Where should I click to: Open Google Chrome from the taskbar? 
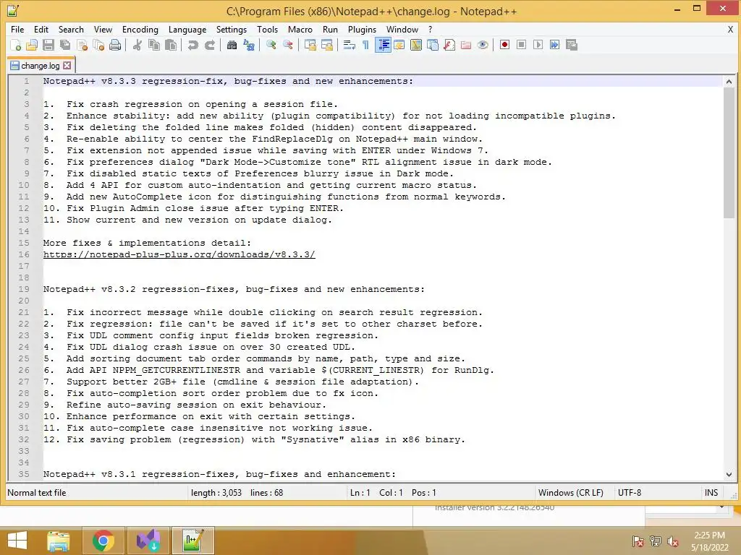coord(103,541)
